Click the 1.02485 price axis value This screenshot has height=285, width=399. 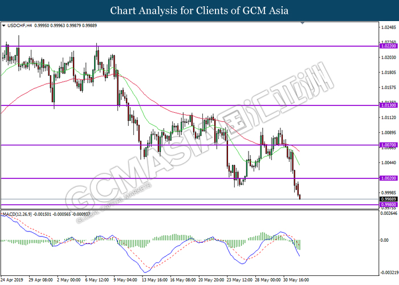[x=389, y=27]
